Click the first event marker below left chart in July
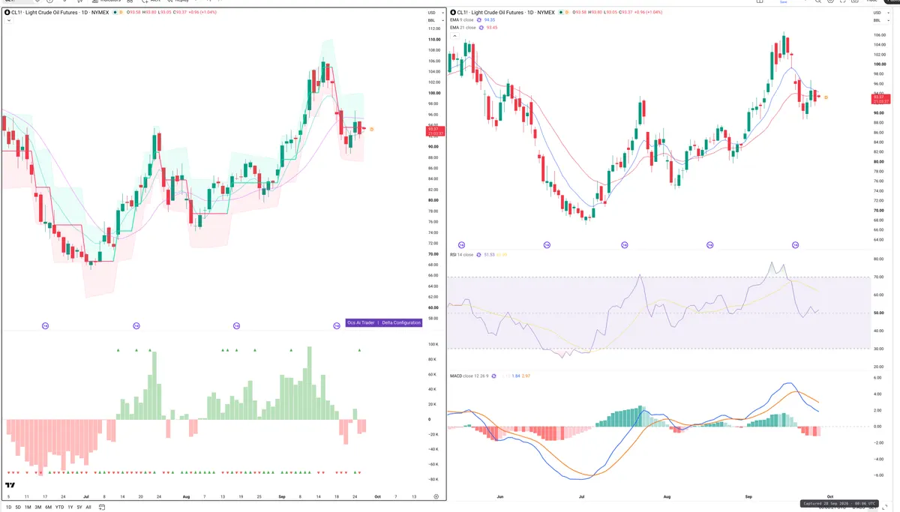The height and width of the screenshot is (512, 900). point(45,325)
